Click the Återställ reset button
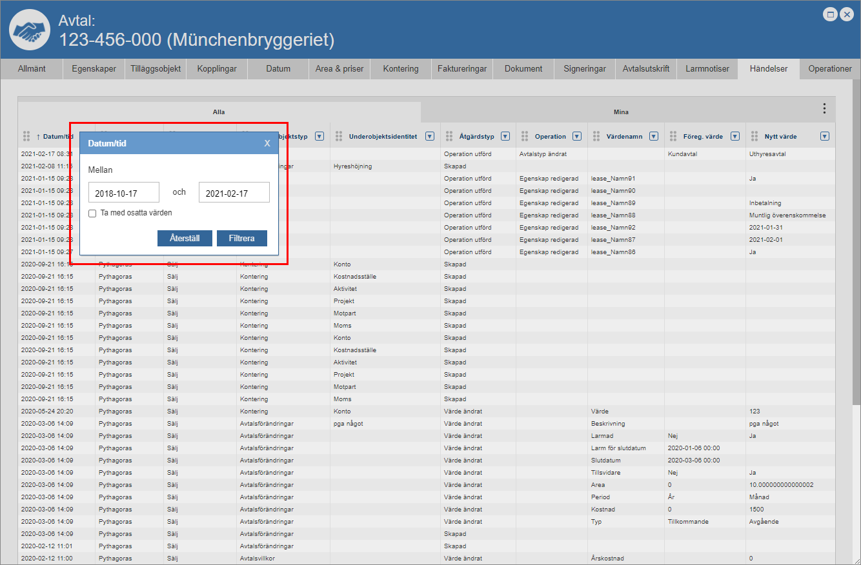861x565 pixels. [185, 238]
